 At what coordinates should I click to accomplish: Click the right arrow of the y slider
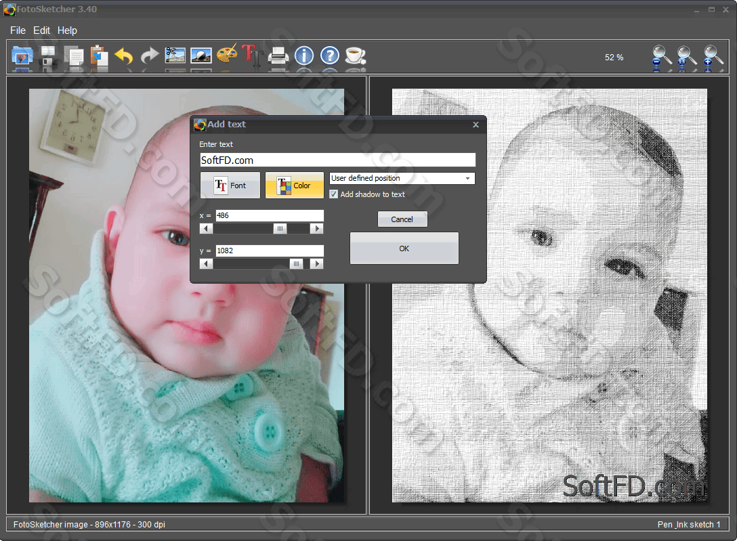(317, 264)
